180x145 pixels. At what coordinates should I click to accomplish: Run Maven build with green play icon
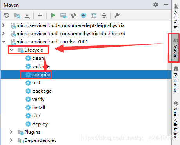click(x=53, y=15)
